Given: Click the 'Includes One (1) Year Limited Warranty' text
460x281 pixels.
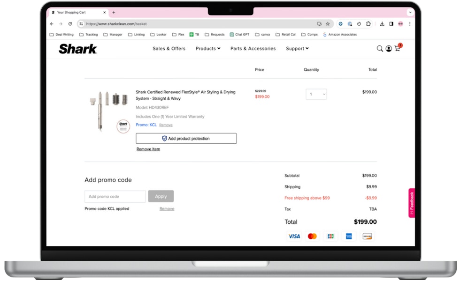Looking at the screenshot, I should (170, 117).
